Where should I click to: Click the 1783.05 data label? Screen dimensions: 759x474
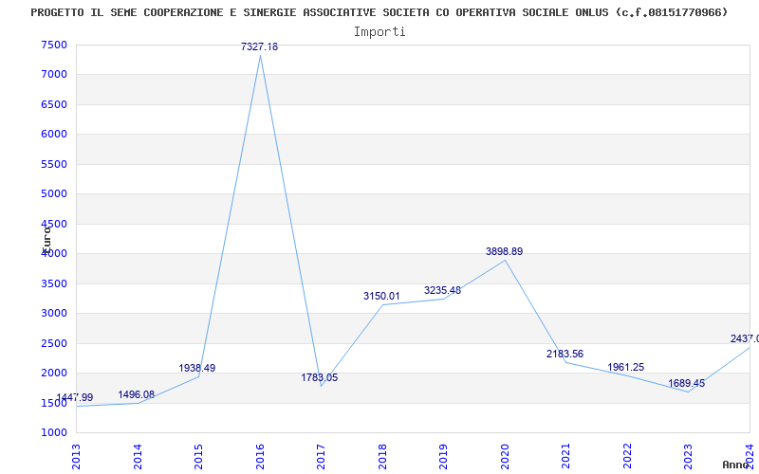320,377
